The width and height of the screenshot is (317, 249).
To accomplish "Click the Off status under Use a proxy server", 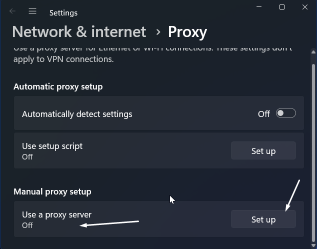I will (x=27, y=225).
